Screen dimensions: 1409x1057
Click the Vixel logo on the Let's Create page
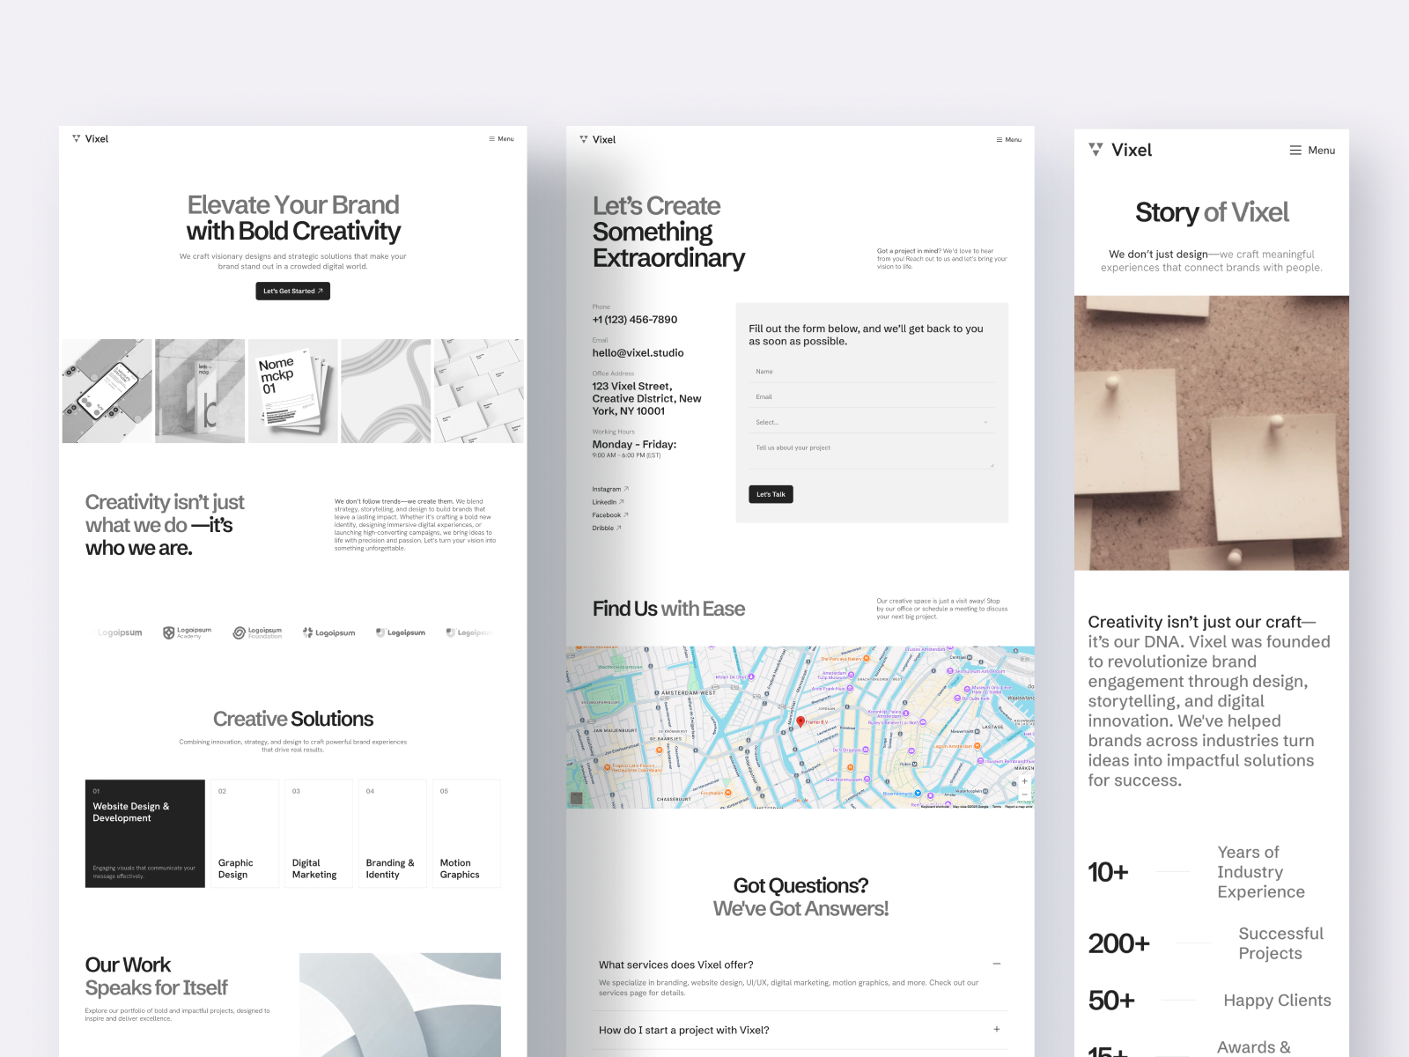pos(597,140)
